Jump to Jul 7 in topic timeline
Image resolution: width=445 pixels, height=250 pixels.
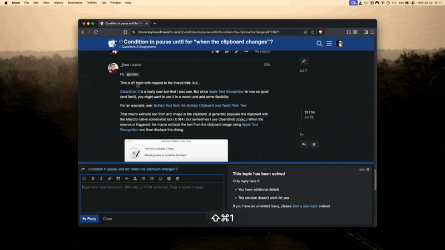[x=303, y=71]
